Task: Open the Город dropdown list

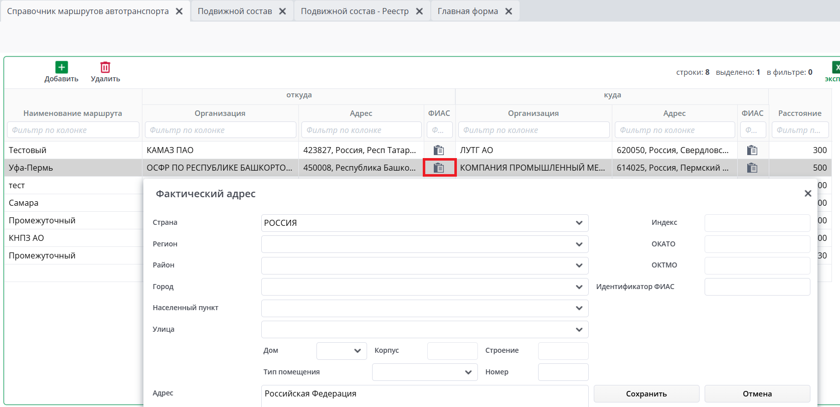Action: pyautogui.click(x=579, y=287)
